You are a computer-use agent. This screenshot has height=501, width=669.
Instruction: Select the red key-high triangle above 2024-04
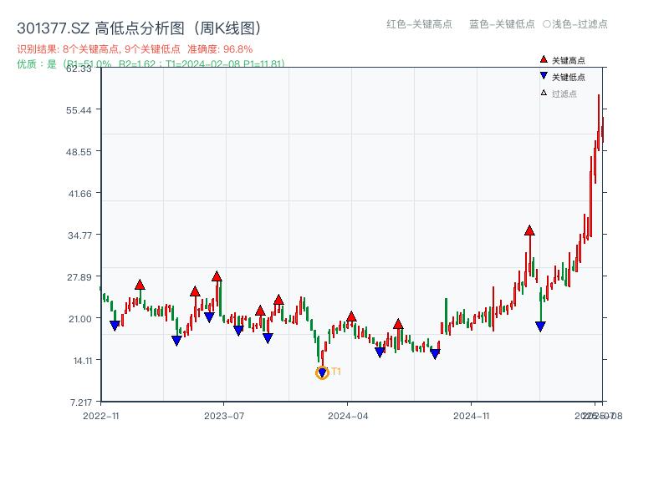[351, 316]
